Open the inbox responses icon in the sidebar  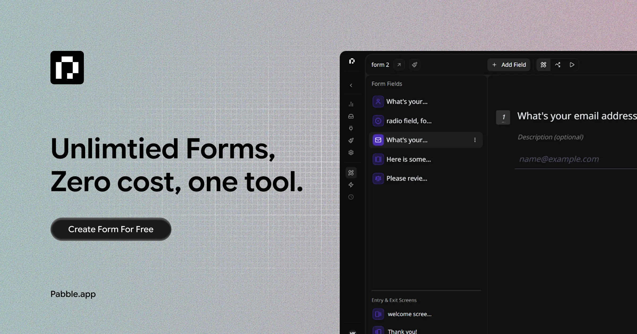[351, 116]
